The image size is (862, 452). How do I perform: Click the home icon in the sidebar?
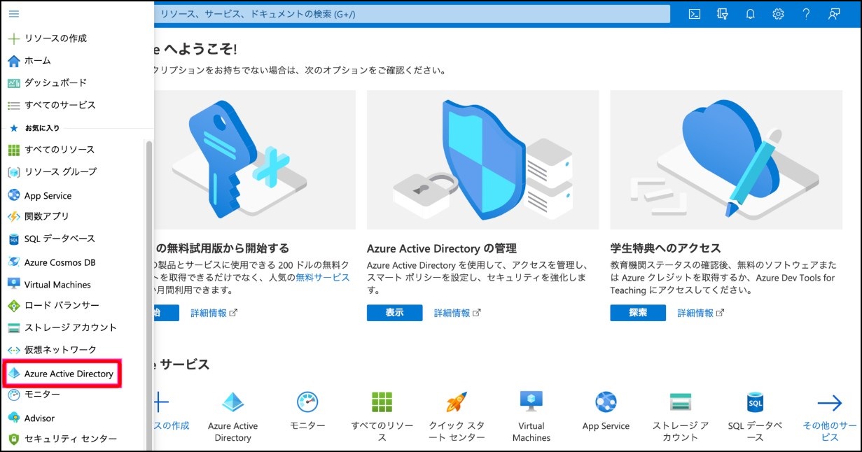click(x=13, y=61)
